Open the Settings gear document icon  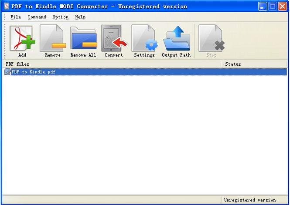pos(144,38)
